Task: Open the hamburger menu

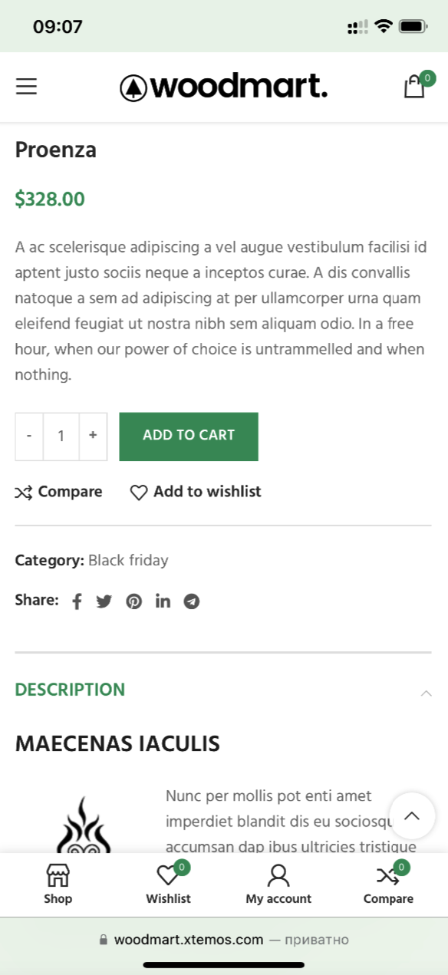Action: (x=26, y=87)
